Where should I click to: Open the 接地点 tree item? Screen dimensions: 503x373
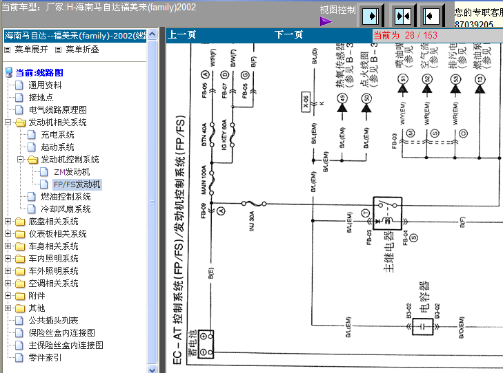point(41,98)
